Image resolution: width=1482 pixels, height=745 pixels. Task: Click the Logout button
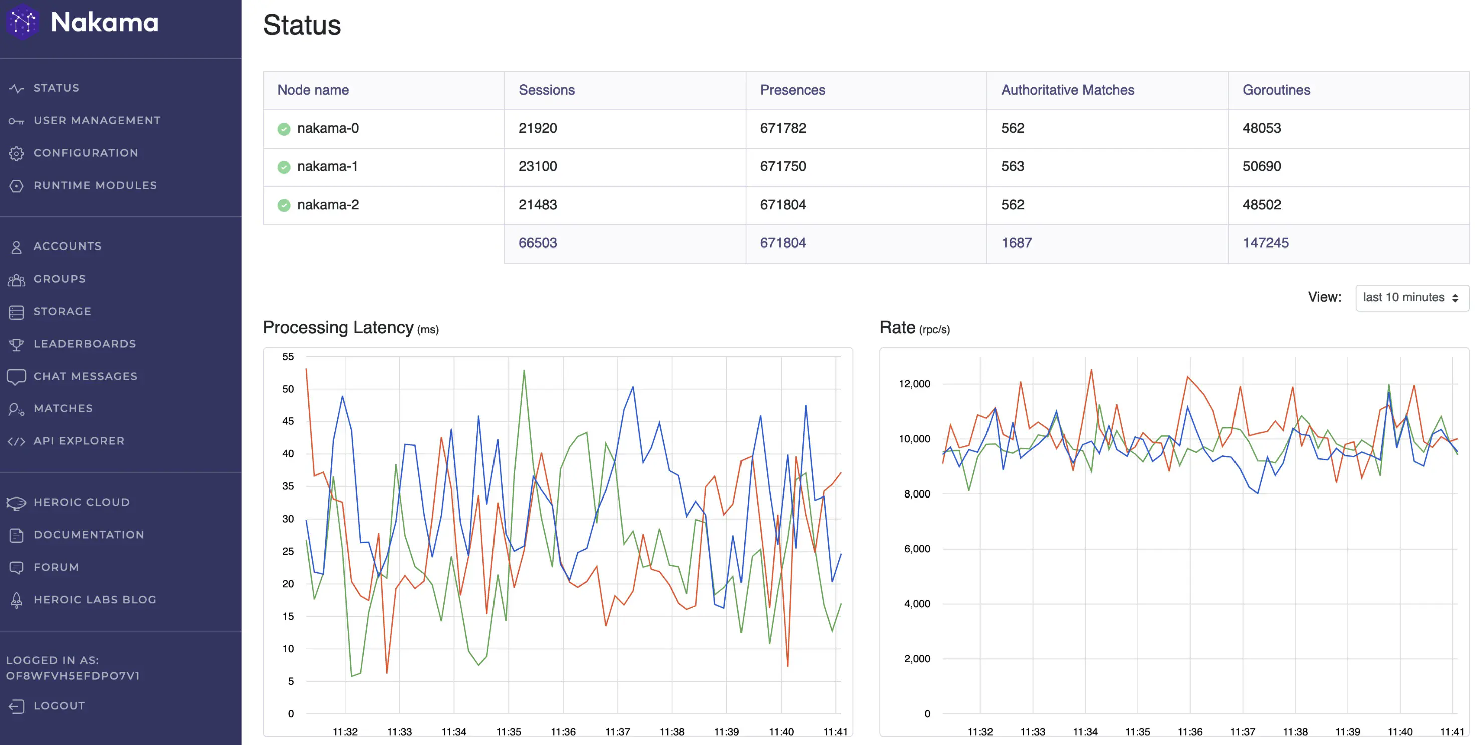point(59,706)
